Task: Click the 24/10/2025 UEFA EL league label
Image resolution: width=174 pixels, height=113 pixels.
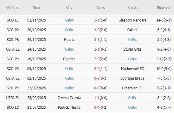Action: point(13,49)
